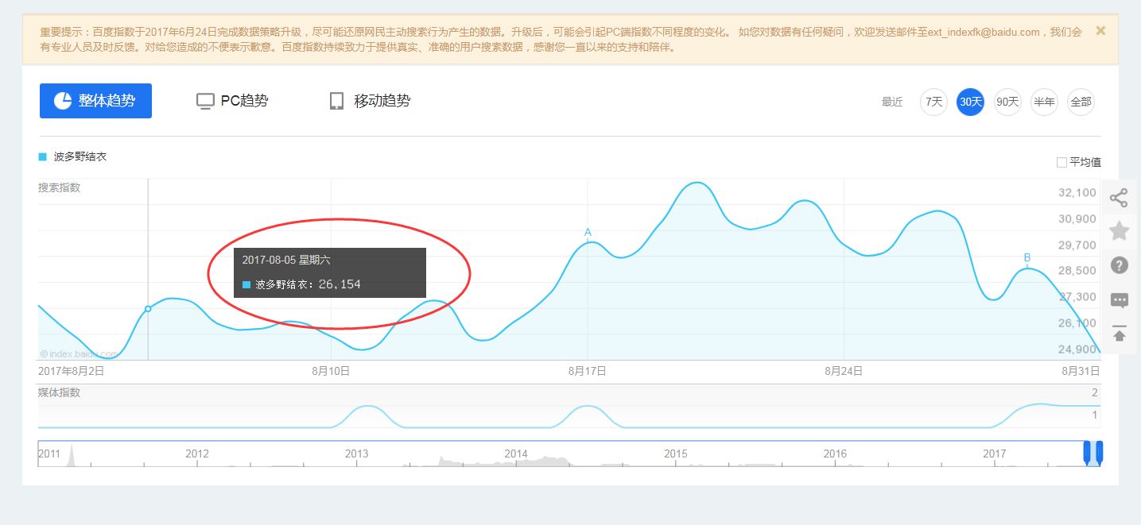Enable the 平均值 average checkbox
The height and width of the screenshot is (525, 1141).
pyautogui.click(x=1061, y=161)
